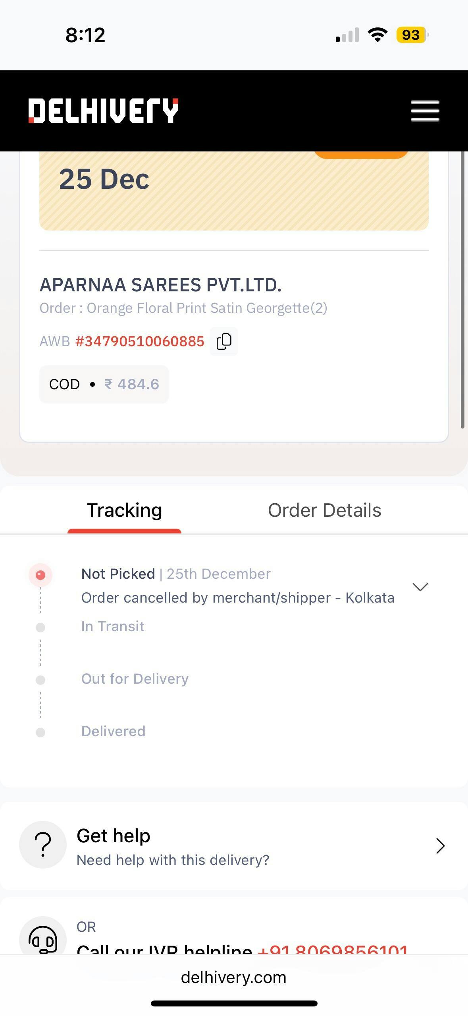This screenshot has height=1016, width=468.
Task: Tap the Get help question mark icon
Action: coord(43,845)
